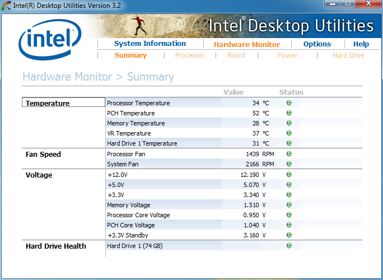Click the green status icon for Processor Temperature
The image size is (383, 280).
[289, 103]
